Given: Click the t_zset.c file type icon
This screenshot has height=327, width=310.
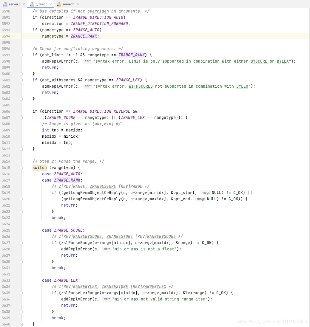Looking at the screenshot, I should pos(32,4).
